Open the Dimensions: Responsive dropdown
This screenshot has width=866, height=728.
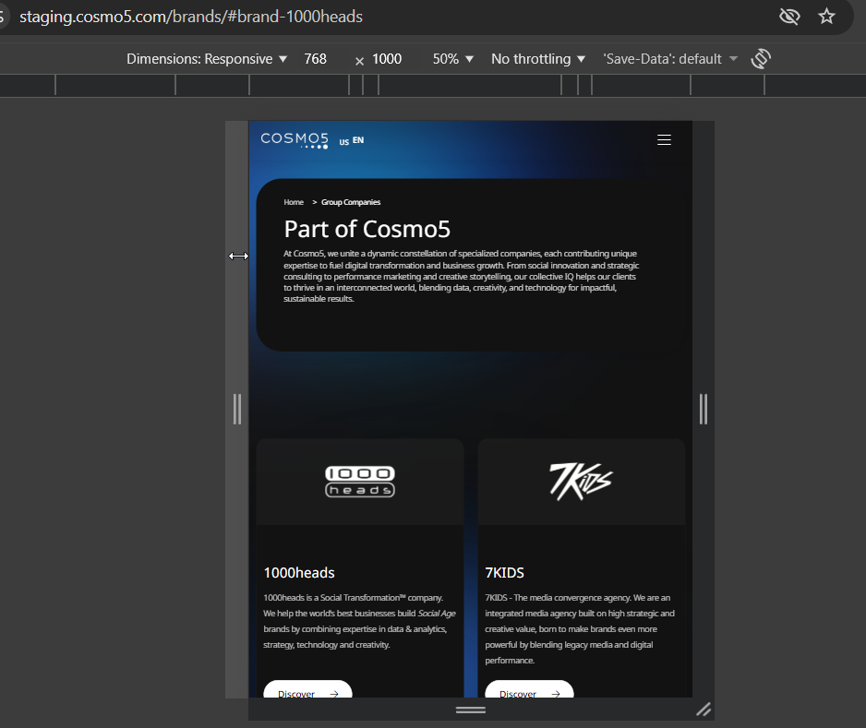(x=207, y=59)
